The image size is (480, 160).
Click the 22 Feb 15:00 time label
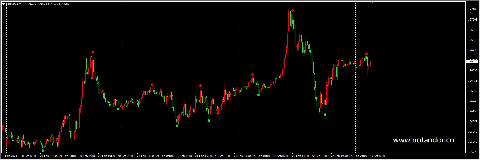(x=320, y=156)
